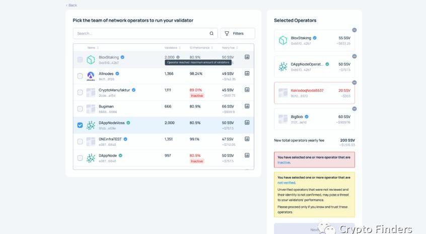Sort by Yearly Fee column header
The height and width of the screenshot is (234, 426).
click(230, 47)
